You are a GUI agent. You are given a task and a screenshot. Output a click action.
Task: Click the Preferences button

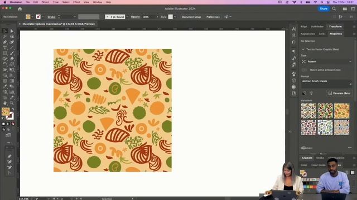tap(213, 17)
